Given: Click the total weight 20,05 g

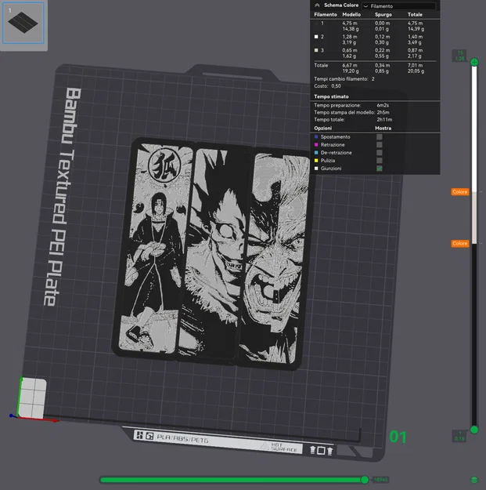Looking at the screenshot, I should click(x=416, y=71).
